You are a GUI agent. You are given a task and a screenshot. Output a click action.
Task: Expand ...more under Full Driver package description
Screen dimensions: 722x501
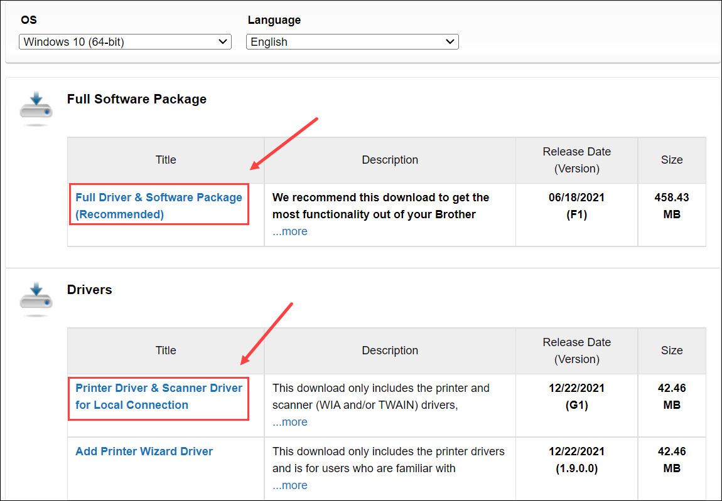click(x=290, y=231)
